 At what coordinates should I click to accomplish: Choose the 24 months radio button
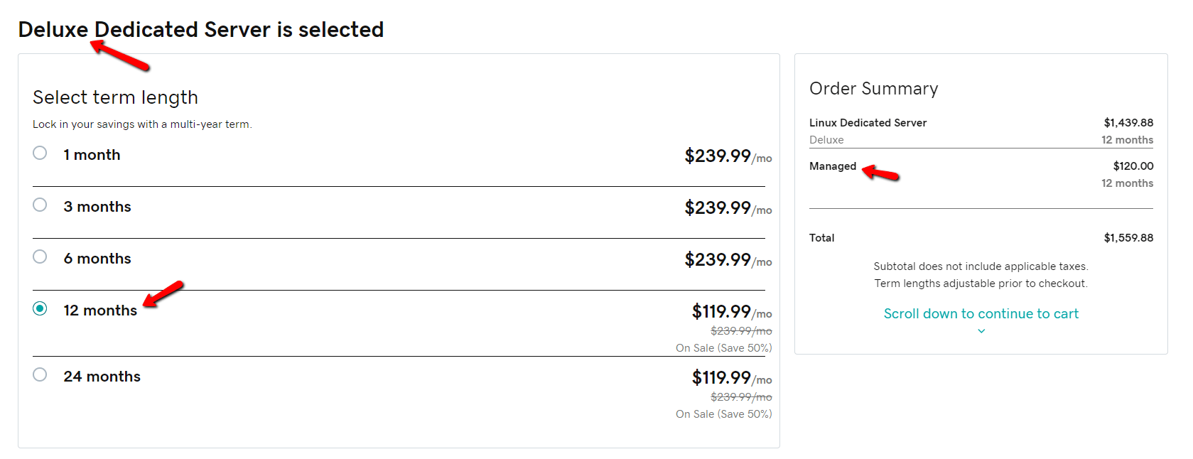coord(40,374)
